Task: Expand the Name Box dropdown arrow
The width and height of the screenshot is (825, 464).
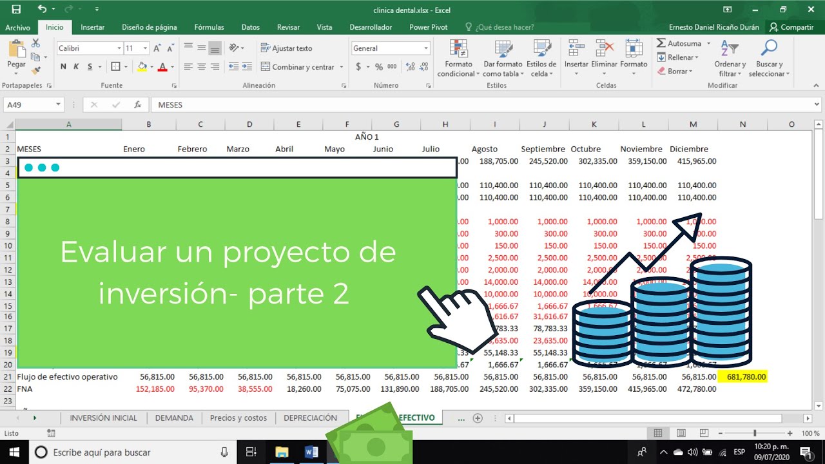Action: click(x=58, y=104)
